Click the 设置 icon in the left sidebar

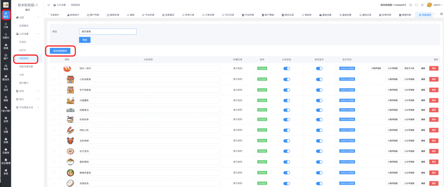click(6, 130)
